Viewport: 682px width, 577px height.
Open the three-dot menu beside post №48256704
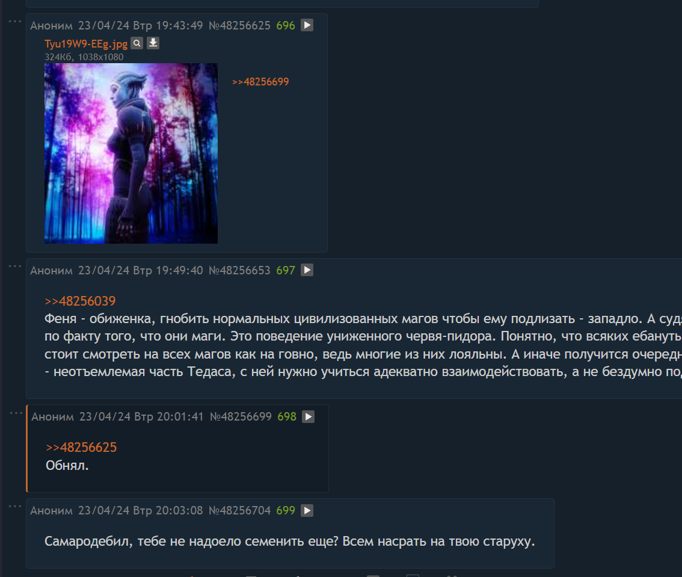coord(15,507)
